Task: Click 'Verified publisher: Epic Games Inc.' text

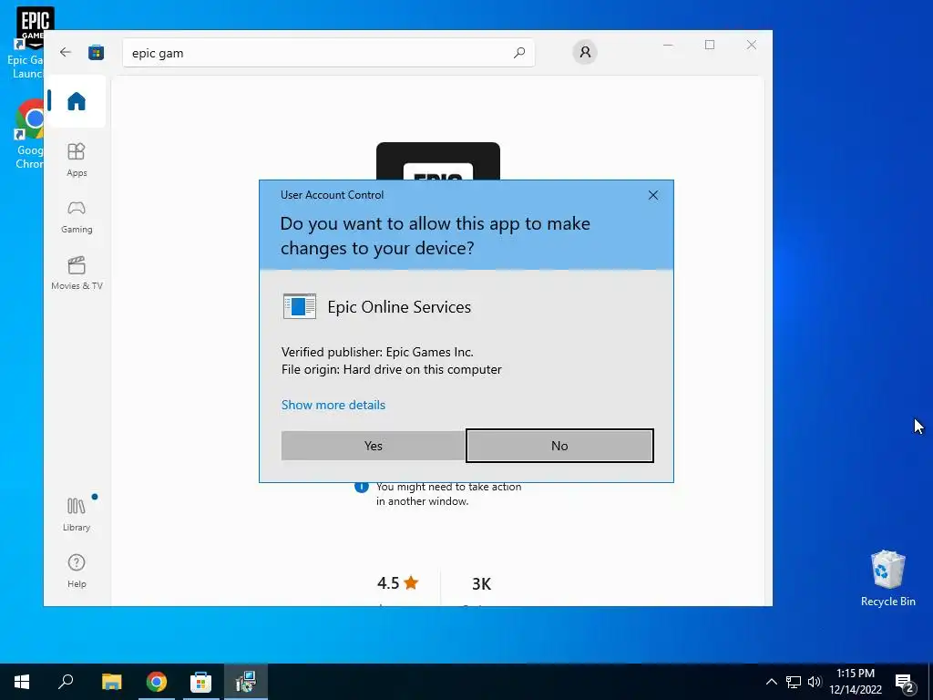Action: (377, 352)
